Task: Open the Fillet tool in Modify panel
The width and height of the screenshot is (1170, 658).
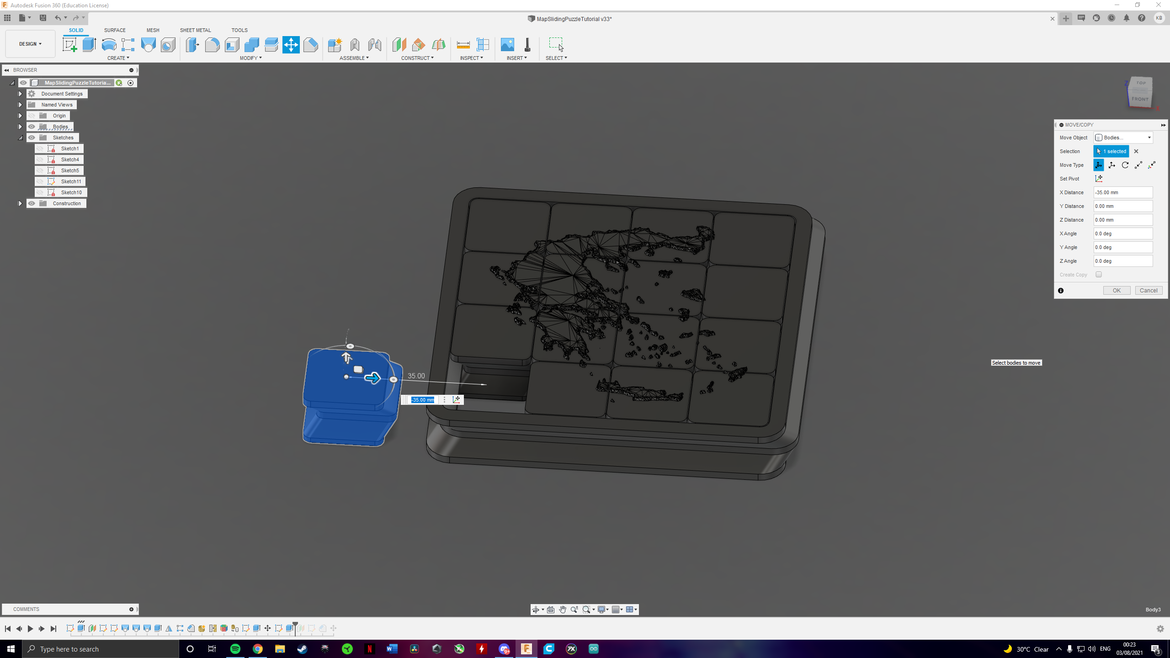Action: [x=212, y=44]
